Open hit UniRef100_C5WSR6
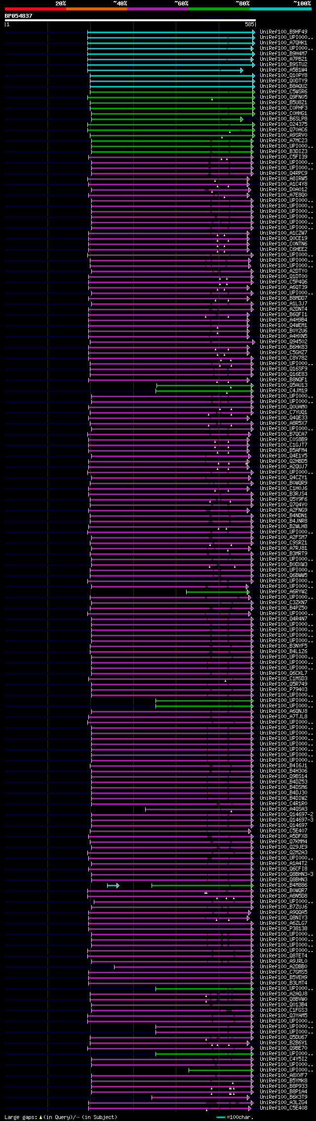Image resolution: width=316 pixels, height=1121 pixels. (283, 91)
